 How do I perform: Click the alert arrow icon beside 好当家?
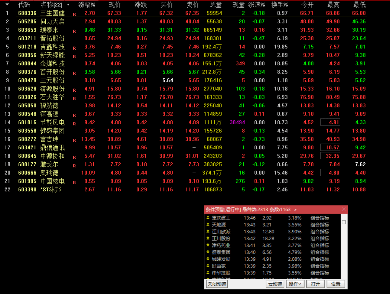208,266
